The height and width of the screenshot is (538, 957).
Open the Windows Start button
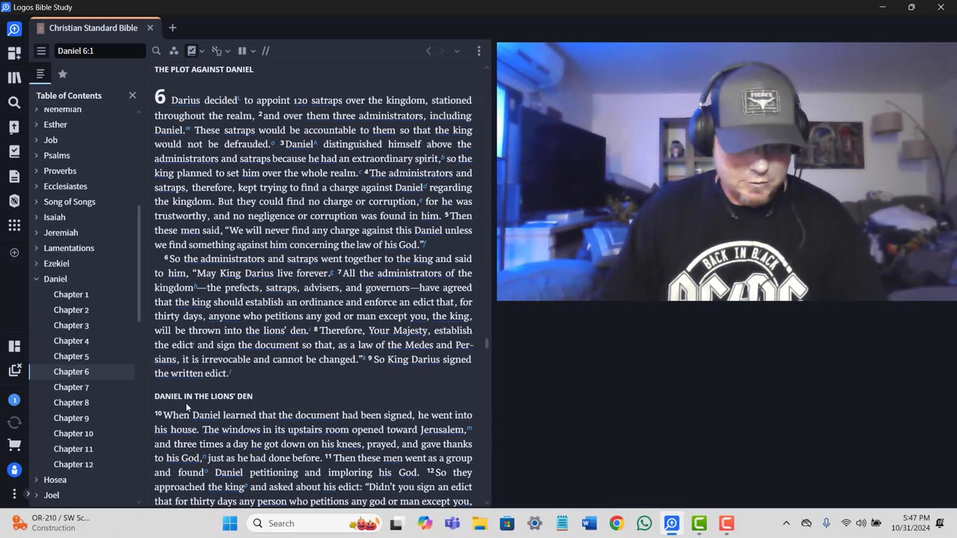pyautogui.click(x=230, y=523)
